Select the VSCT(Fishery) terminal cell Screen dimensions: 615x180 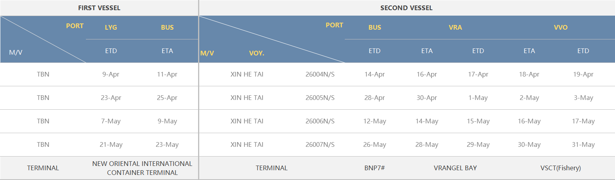click(x=560, y=168)
